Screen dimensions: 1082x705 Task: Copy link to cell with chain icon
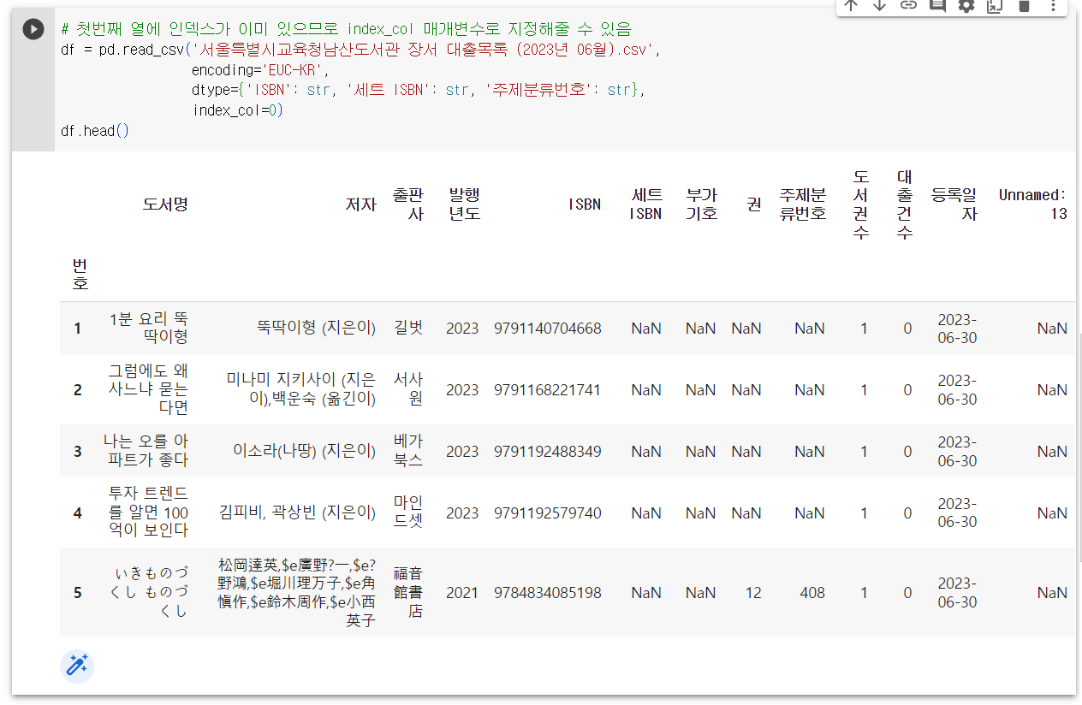pyautogui.click(x=908, y=5)
